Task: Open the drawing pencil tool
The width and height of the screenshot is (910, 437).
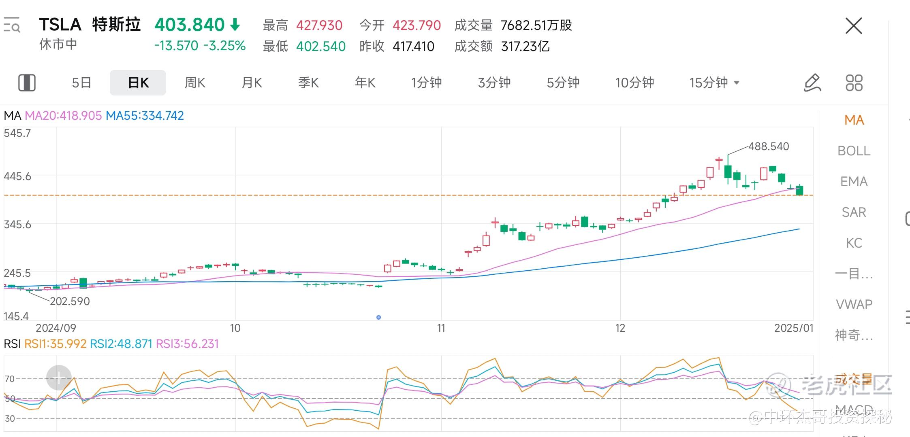Action: coord(812,83)
